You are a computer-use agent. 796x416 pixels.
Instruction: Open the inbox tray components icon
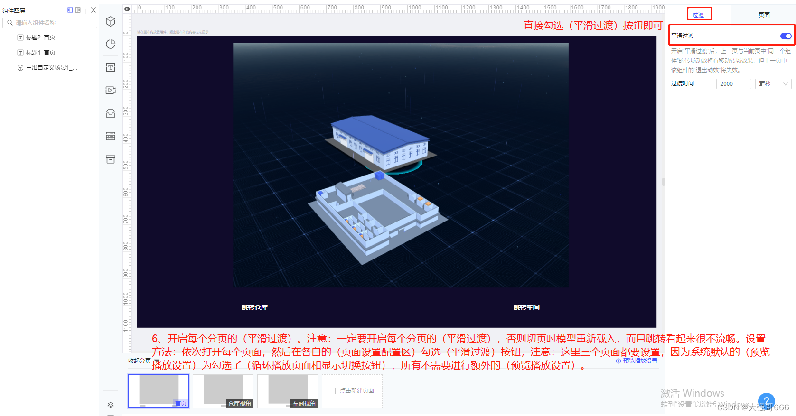coord(111,113)
